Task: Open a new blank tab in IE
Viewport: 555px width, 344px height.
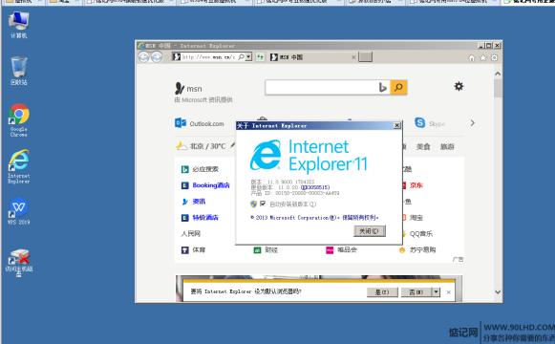Action: coord(365,57)
